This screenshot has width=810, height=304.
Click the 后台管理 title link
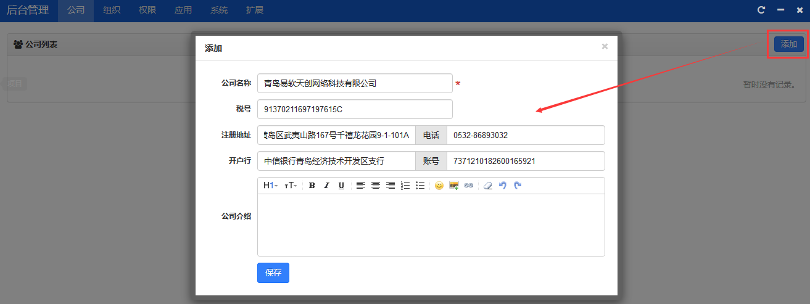point(28,10)
